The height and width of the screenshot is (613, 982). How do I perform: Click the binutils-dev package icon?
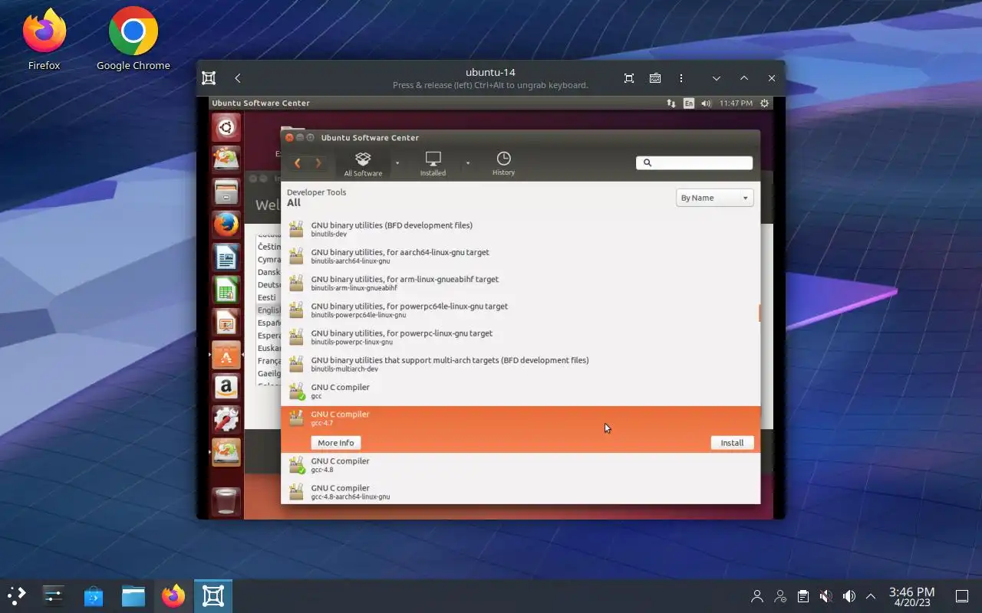pyautogui.click(x=296, y=229)
